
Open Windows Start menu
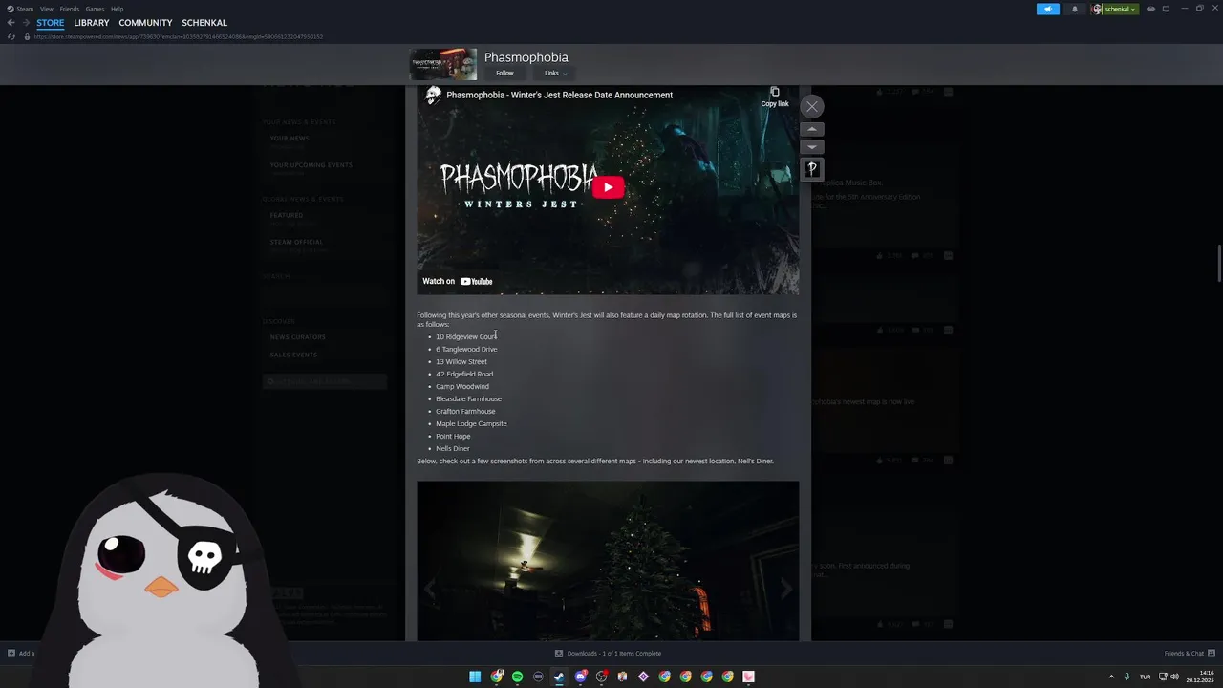[475, 677]
